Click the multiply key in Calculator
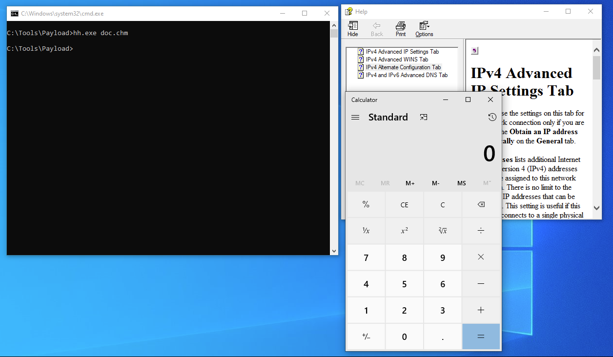This screenshot has width=613, height=357. click(481, 258)
